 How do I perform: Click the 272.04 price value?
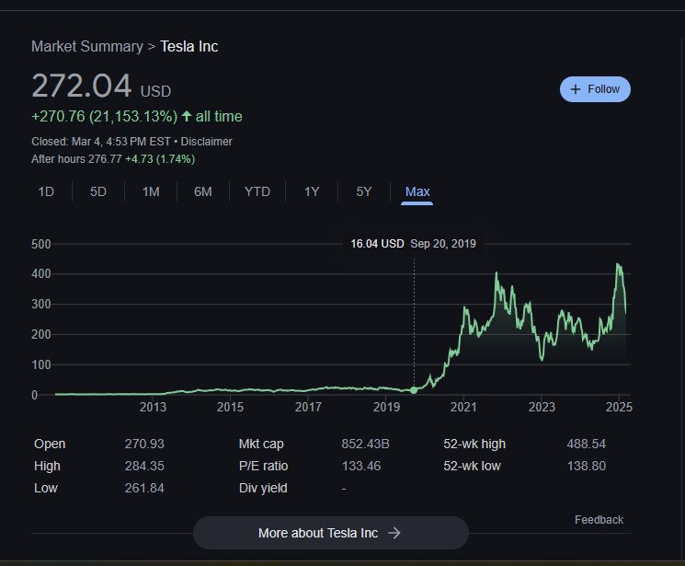pyautogui.click(x=81, y=86)
